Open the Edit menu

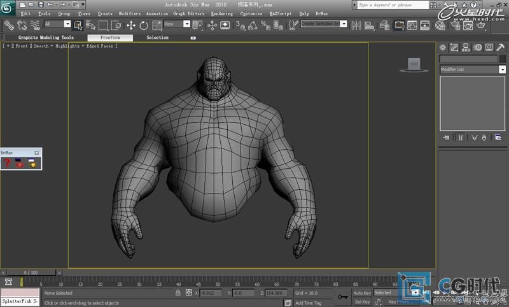pyautogui.click(x=25, y=13)
